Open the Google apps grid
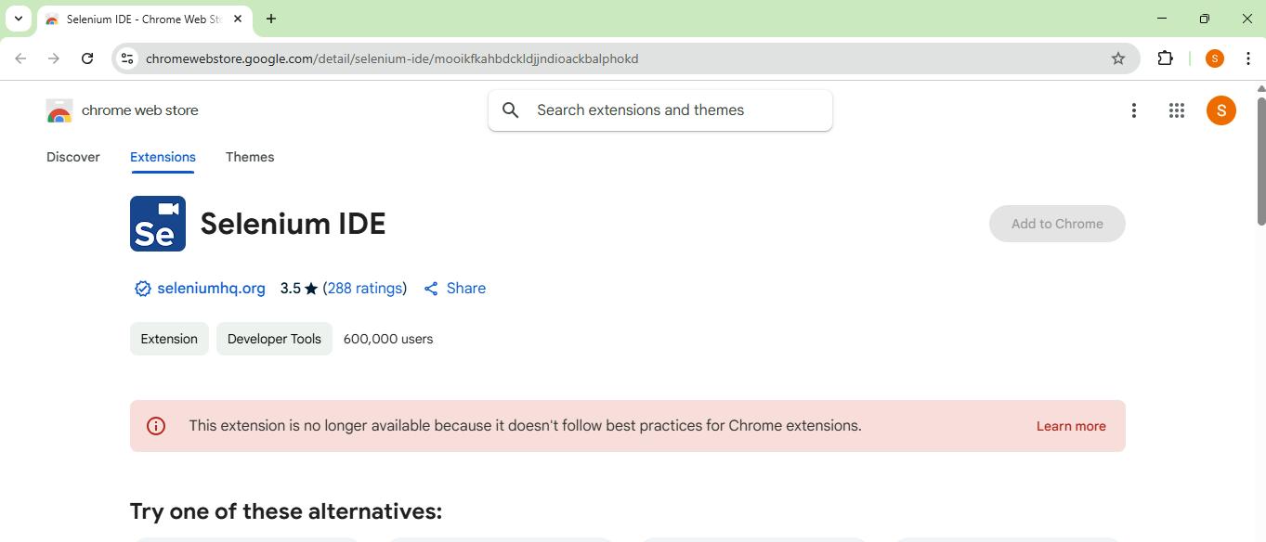The image size is (1266, 542). (x=1177, y=110)
